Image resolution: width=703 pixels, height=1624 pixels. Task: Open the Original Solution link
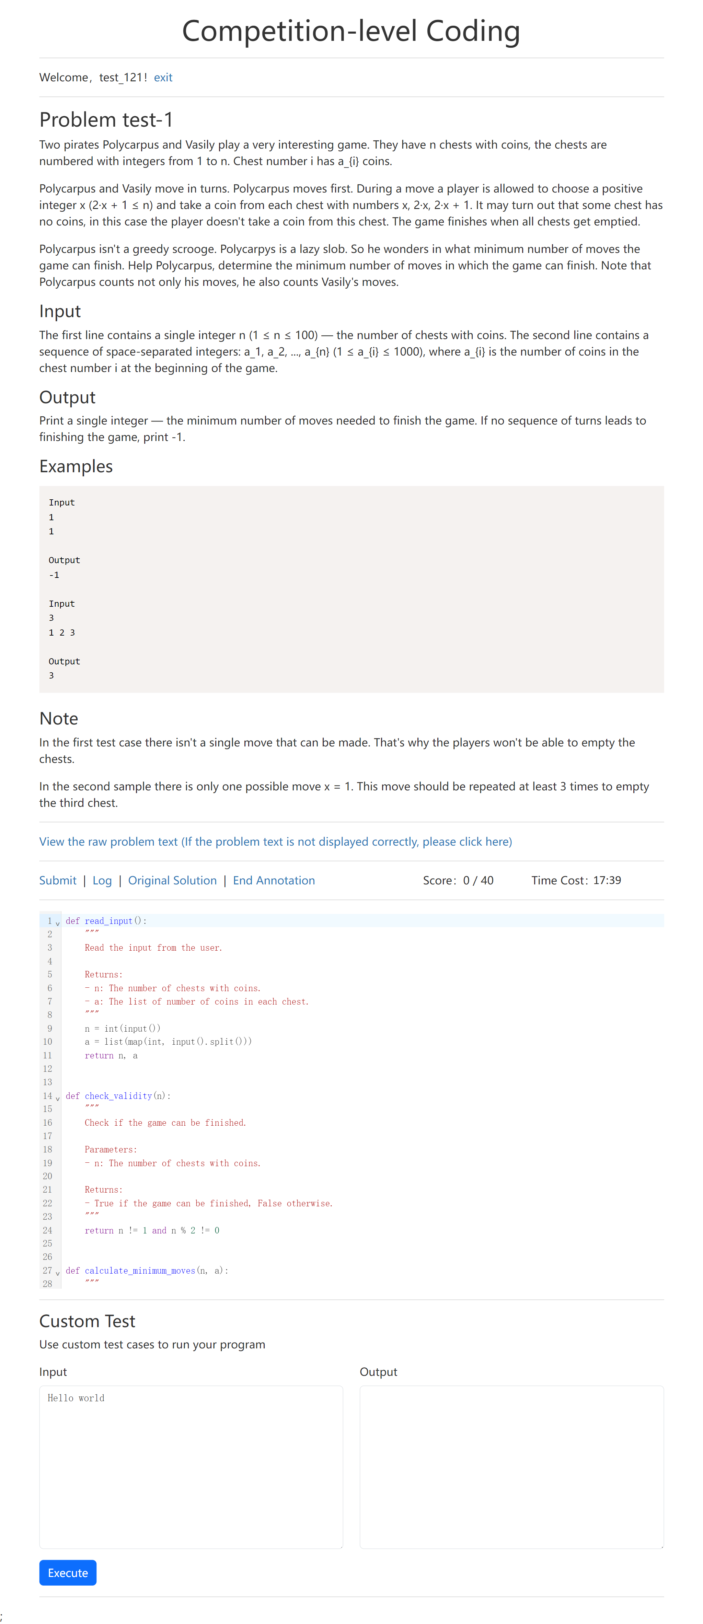click(172, 880)
